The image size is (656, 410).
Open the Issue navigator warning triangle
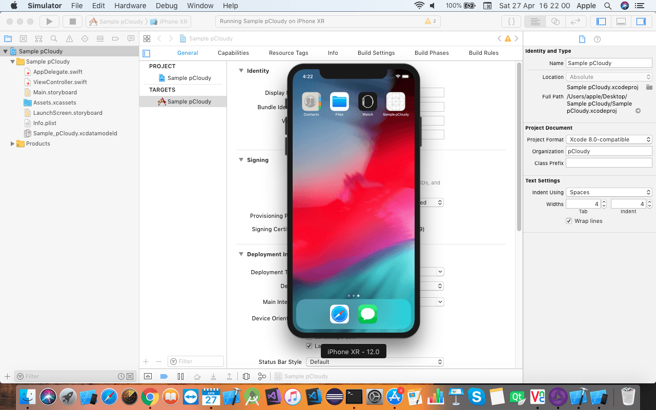tap(69, 38)
